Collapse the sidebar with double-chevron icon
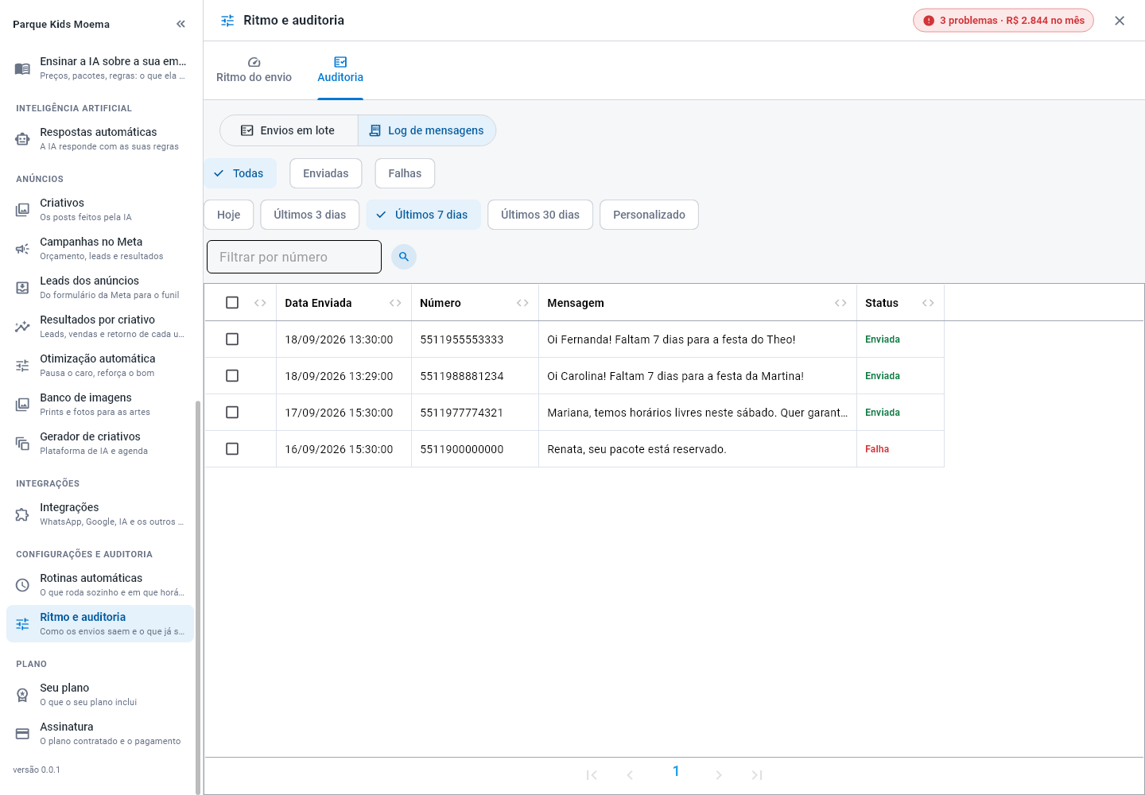This screenshot has width=1145, height=795. [180, 24]
